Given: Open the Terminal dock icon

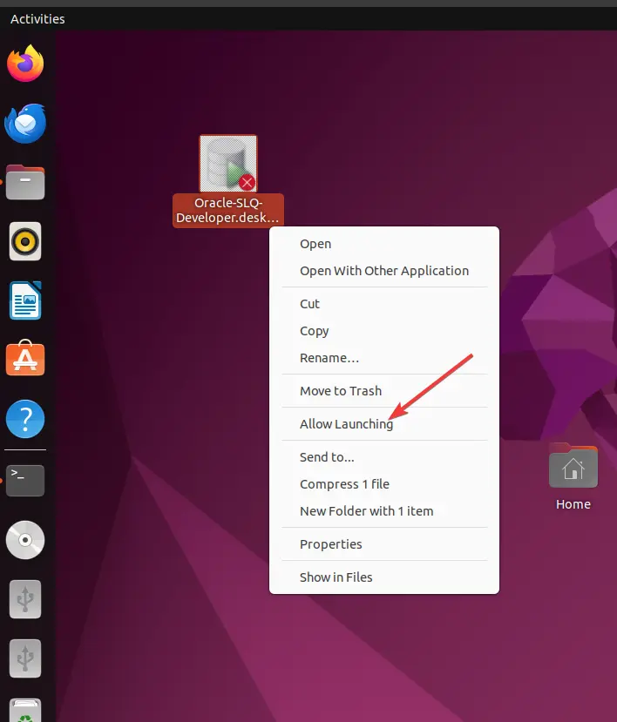Looking at the screenshot, I should tap(25, 480).
